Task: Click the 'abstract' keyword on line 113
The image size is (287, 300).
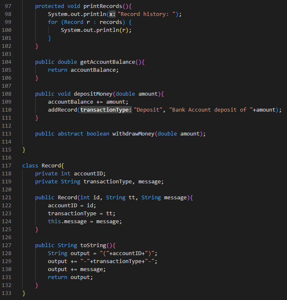Action: click(70, 134)
